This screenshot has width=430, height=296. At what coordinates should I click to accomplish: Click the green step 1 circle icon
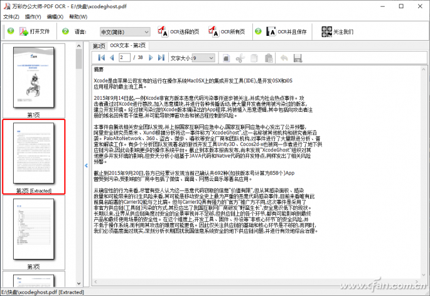coord(11,31)
